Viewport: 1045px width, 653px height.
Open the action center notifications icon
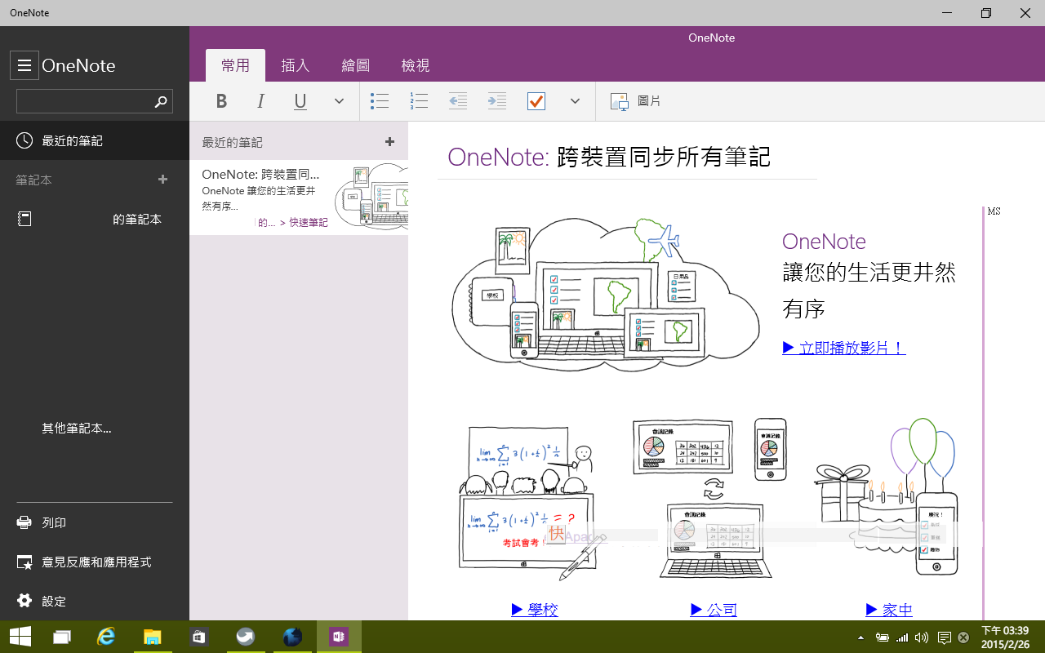pos(945,637)
